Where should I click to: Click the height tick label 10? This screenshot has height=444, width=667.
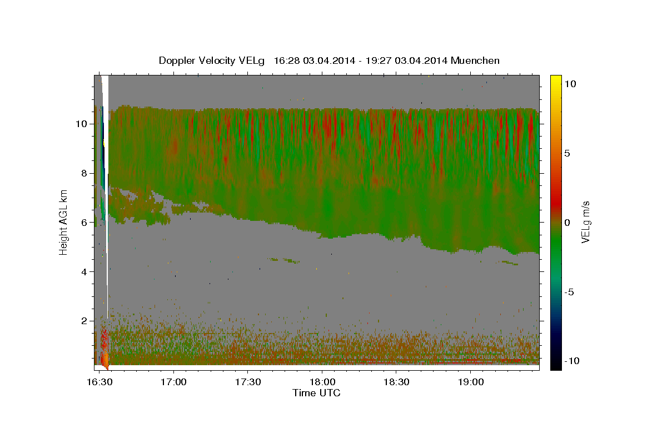(x=82, y=124)
